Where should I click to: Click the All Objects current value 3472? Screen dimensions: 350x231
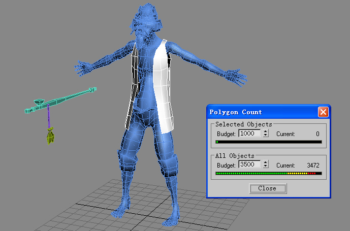pyautogui.click(x=313, y=165)
